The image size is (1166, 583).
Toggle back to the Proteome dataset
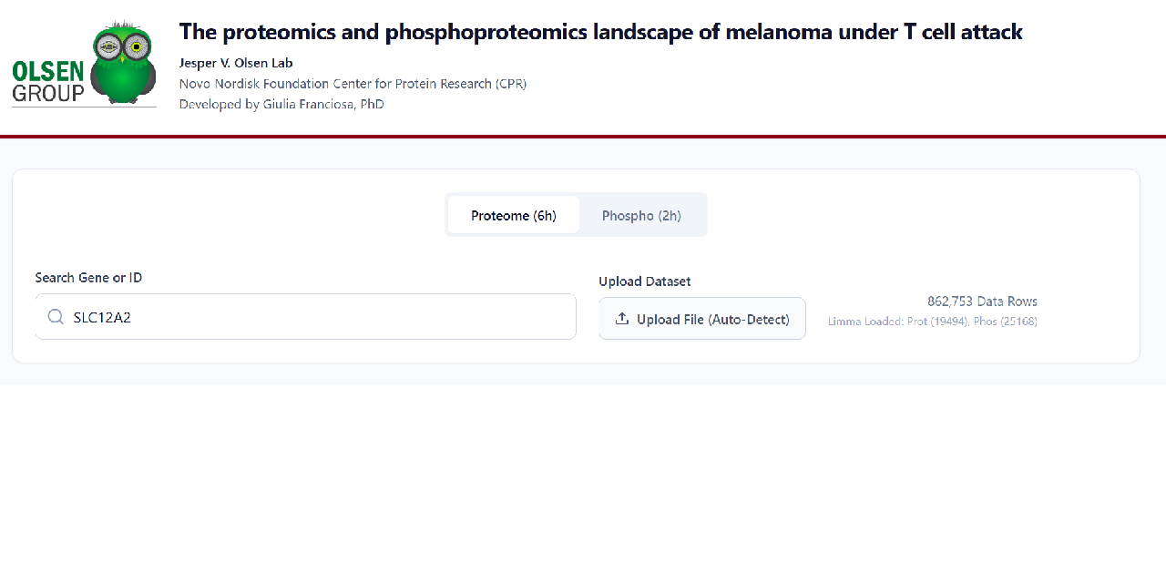(514, 215)
